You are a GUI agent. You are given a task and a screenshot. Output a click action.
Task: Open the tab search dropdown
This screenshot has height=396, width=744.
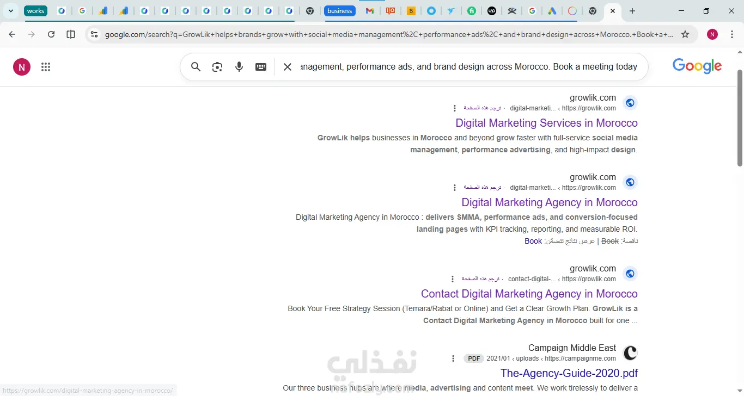(10, 11)
